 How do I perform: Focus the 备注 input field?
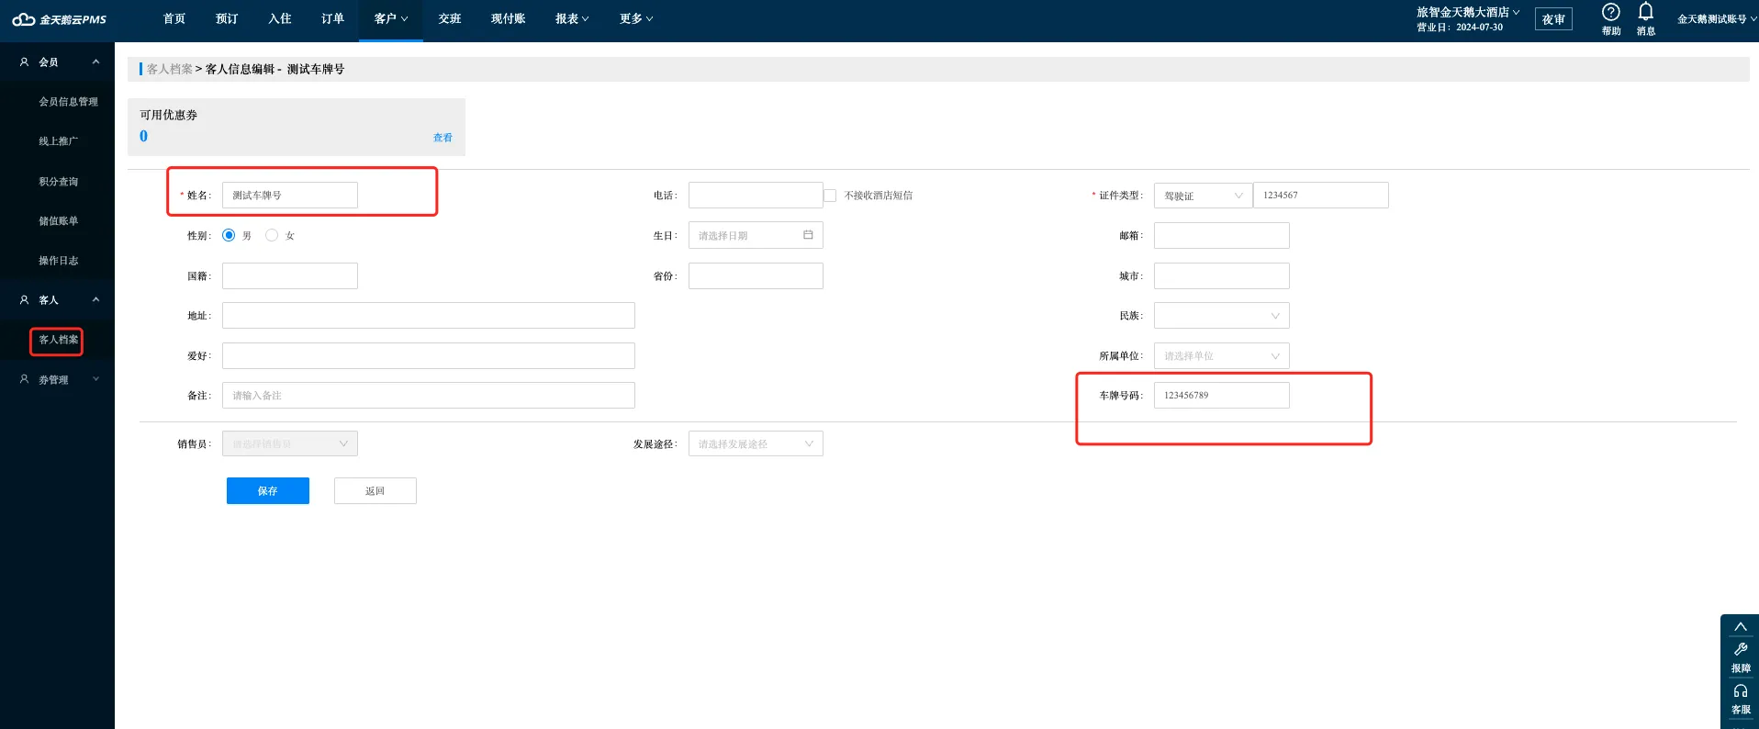(x=428, y=396)
